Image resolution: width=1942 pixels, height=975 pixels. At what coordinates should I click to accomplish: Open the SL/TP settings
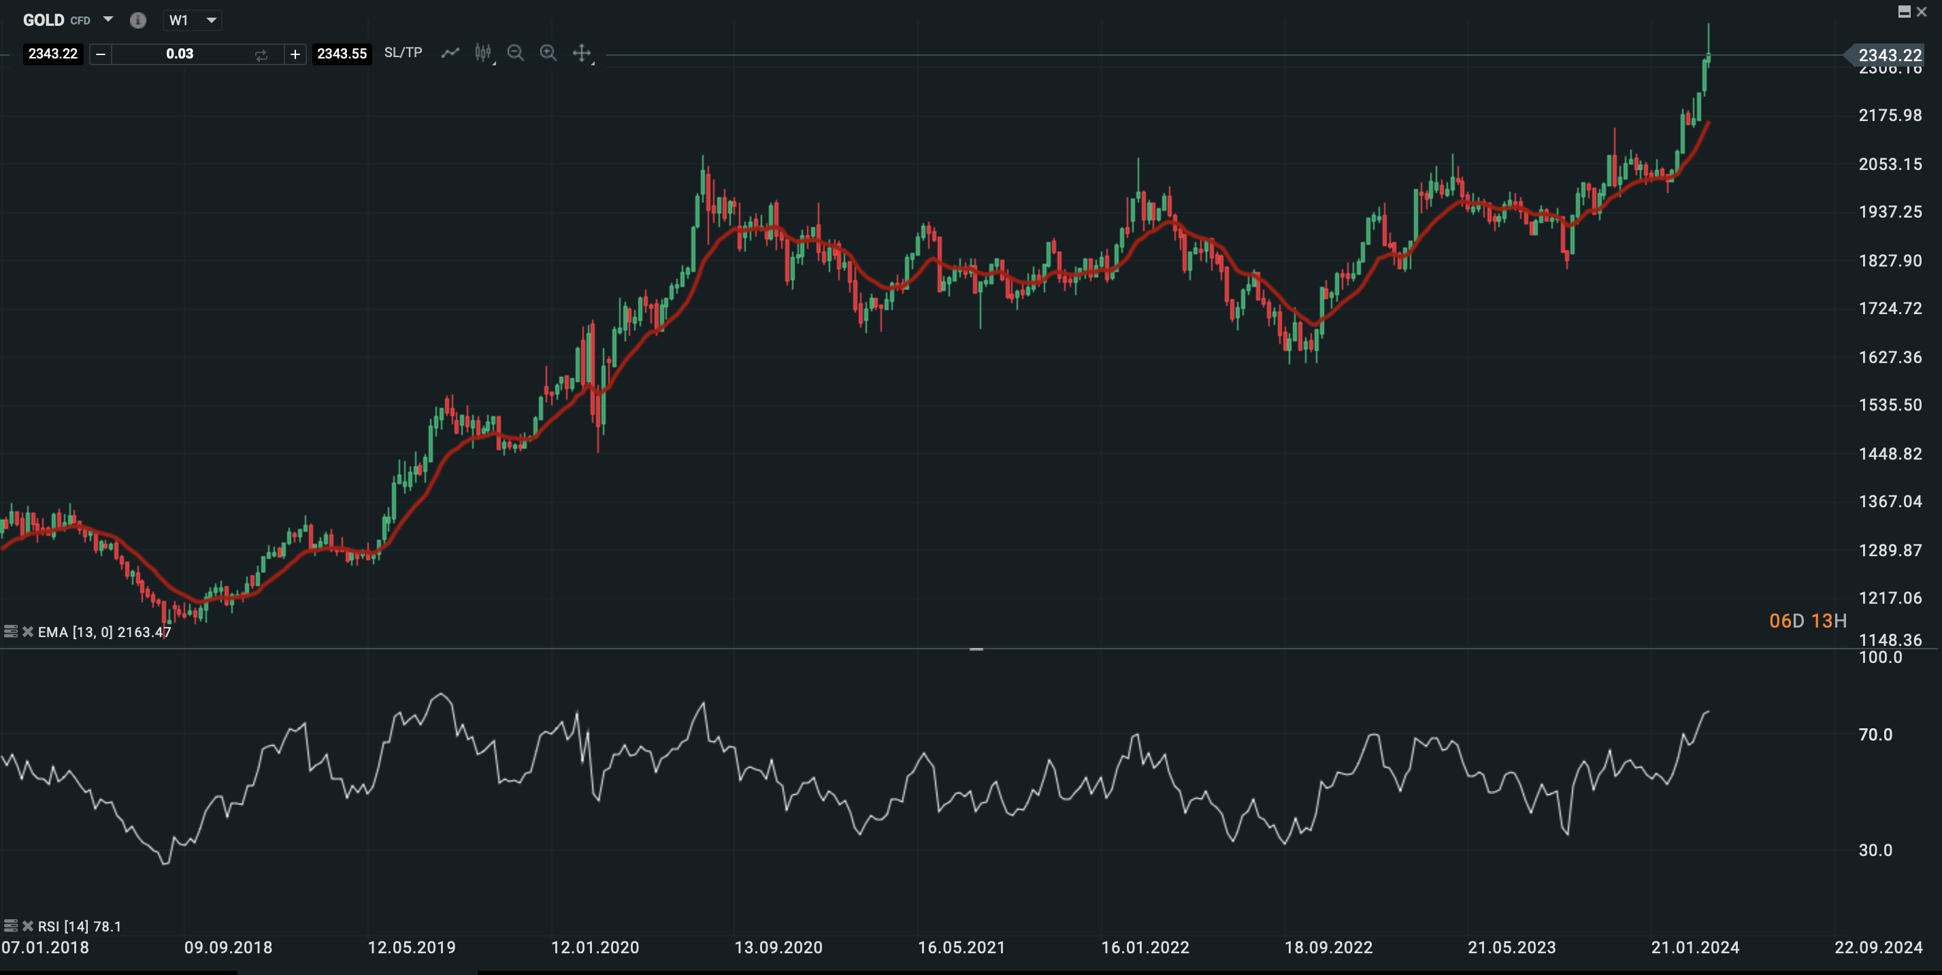click(x=403, y=53)
